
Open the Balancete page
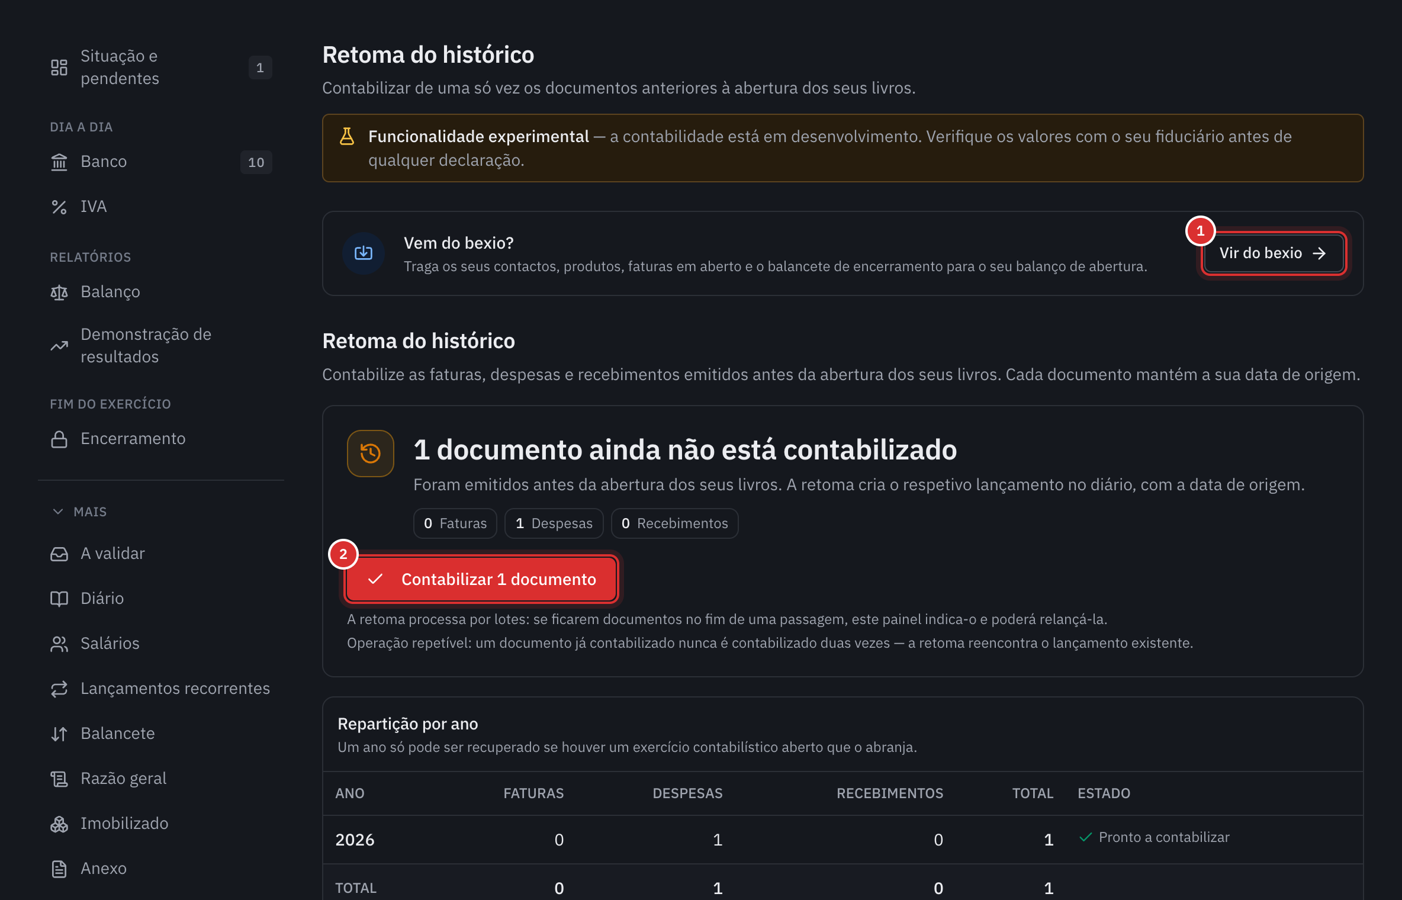point(161,734)
